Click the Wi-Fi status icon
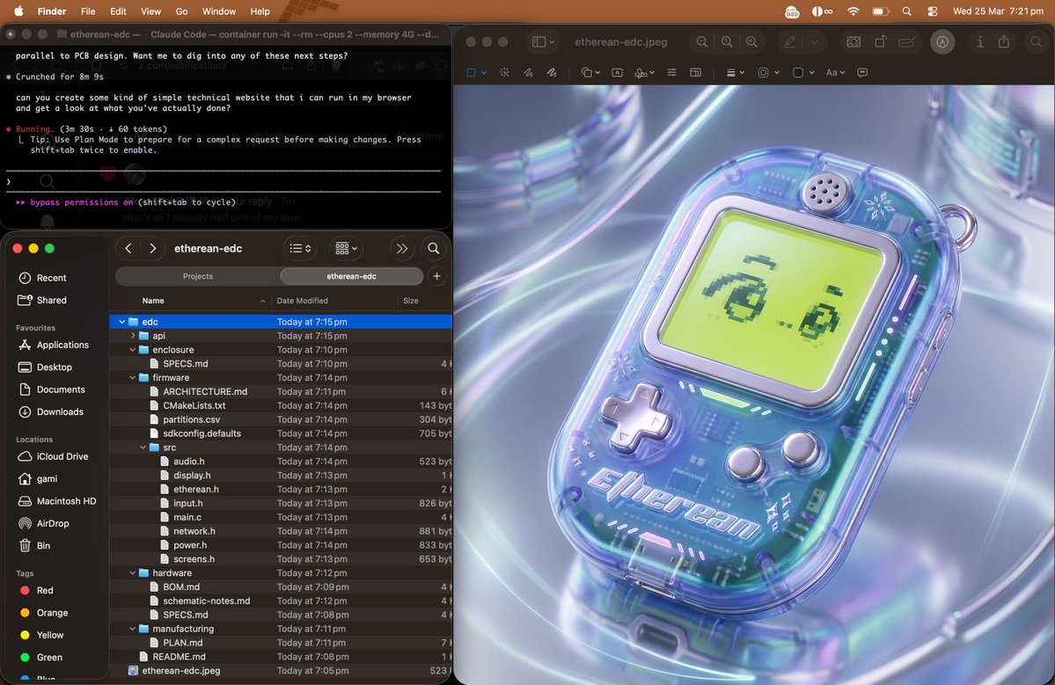1055x685 pixels. (x=854, y=11)
